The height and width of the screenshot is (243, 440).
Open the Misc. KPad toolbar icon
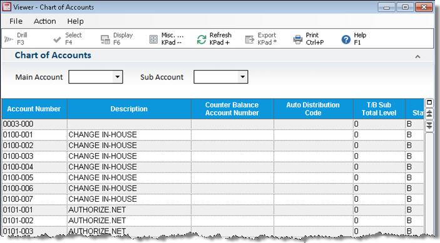pos(153,39)
